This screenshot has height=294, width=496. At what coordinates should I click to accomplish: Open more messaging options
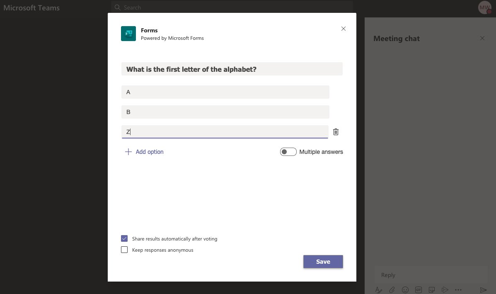[x=458, y=289]
